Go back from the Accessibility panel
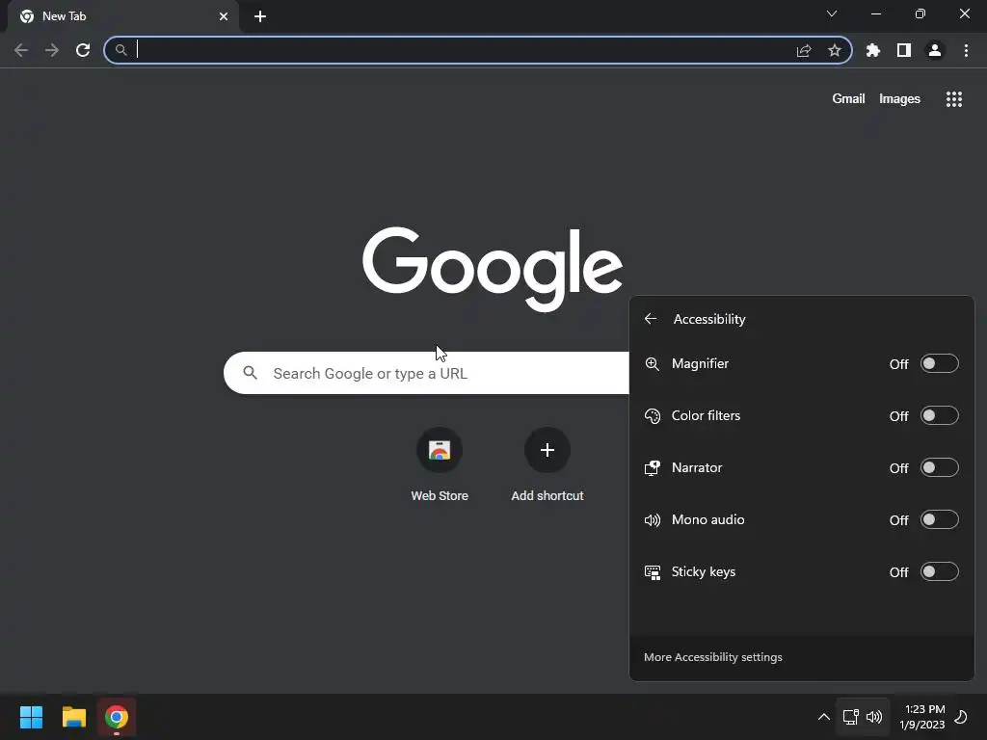This screenshot has width=987, height=740. 651,319
